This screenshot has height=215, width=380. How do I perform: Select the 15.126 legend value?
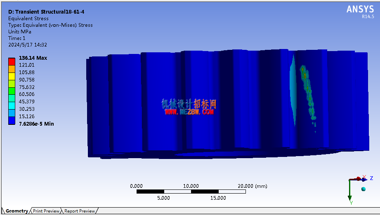[27, 116]
